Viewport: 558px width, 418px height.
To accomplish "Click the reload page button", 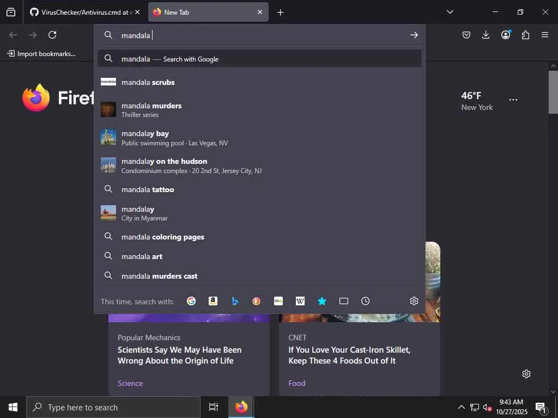I will point(52,35).
